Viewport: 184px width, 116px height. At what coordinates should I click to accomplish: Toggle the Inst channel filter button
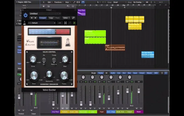(x=119, y=73)
